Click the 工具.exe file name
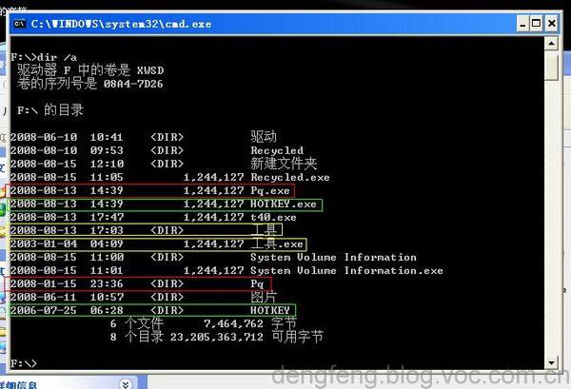Image resolution: width=571 pixels, height=389 pixels. point(277,243)
